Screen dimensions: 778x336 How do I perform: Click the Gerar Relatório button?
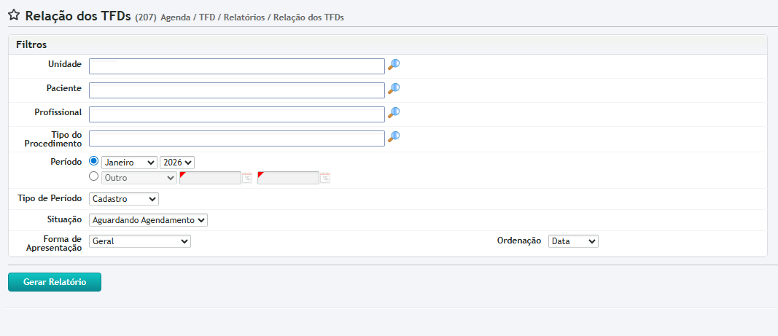click(55, 282)
